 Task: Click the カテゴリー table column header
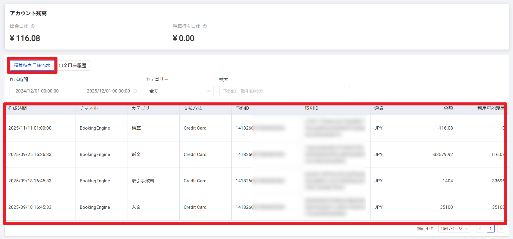click(143, 108)
